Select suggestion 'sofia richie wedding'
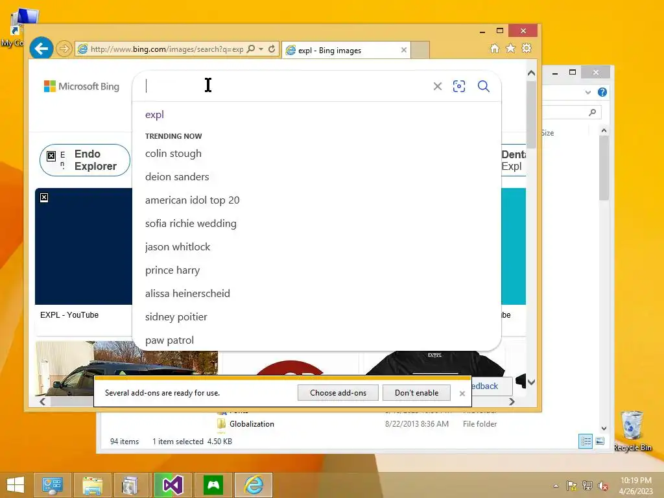 point(191,224)
